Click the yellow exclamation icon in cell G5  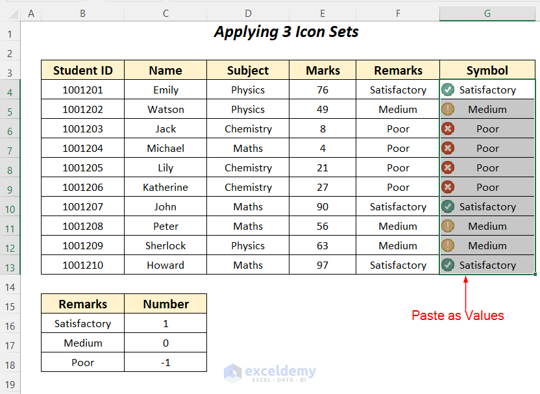click(x=447, y=109)
